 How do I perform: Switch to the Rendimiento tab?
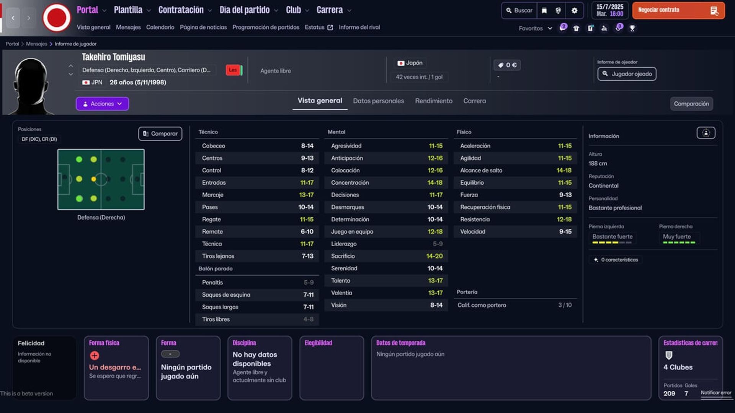433,101
